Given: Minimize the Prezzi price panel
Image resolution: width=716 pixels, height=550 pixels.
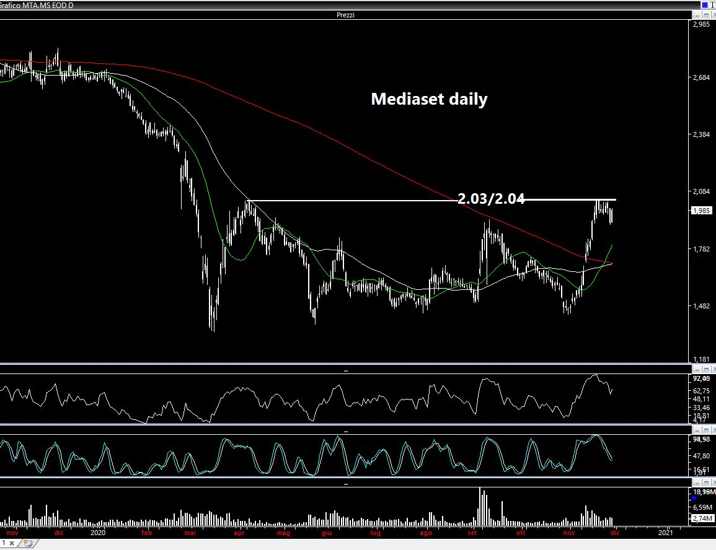Looking at the screenshot, I should click(697, 15).
